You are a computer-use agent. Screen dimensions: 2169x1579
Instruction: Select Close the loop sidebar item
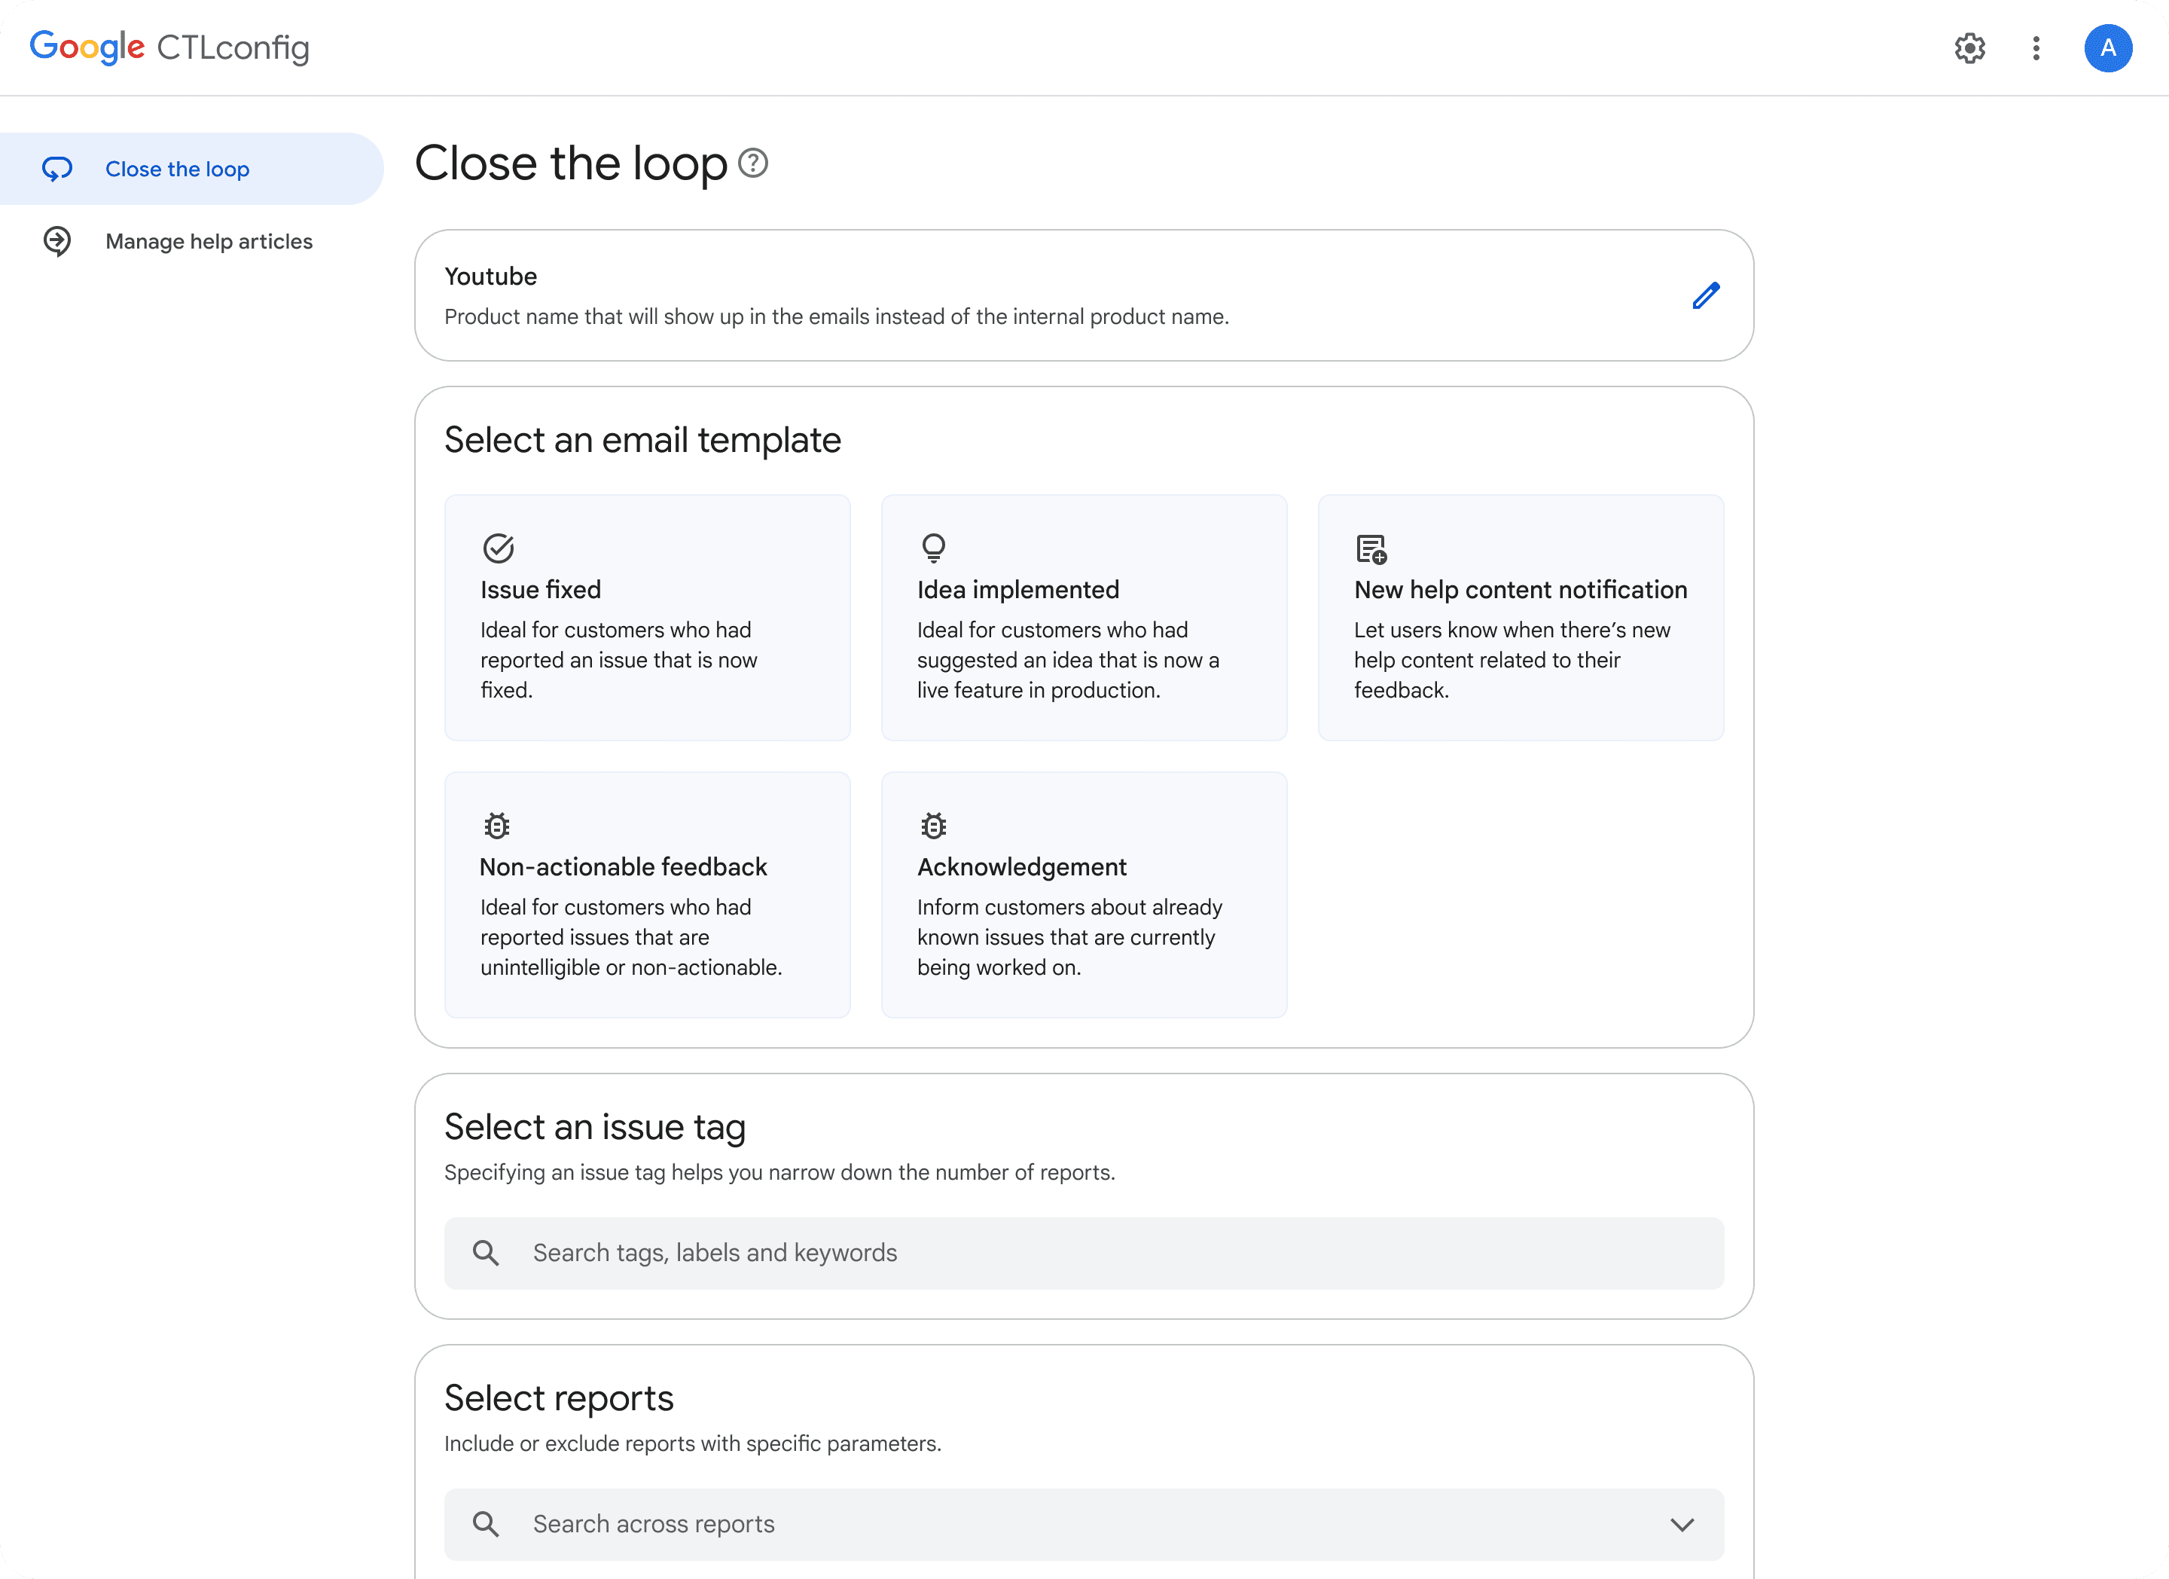pyautogui.click(x=177, y=170)
